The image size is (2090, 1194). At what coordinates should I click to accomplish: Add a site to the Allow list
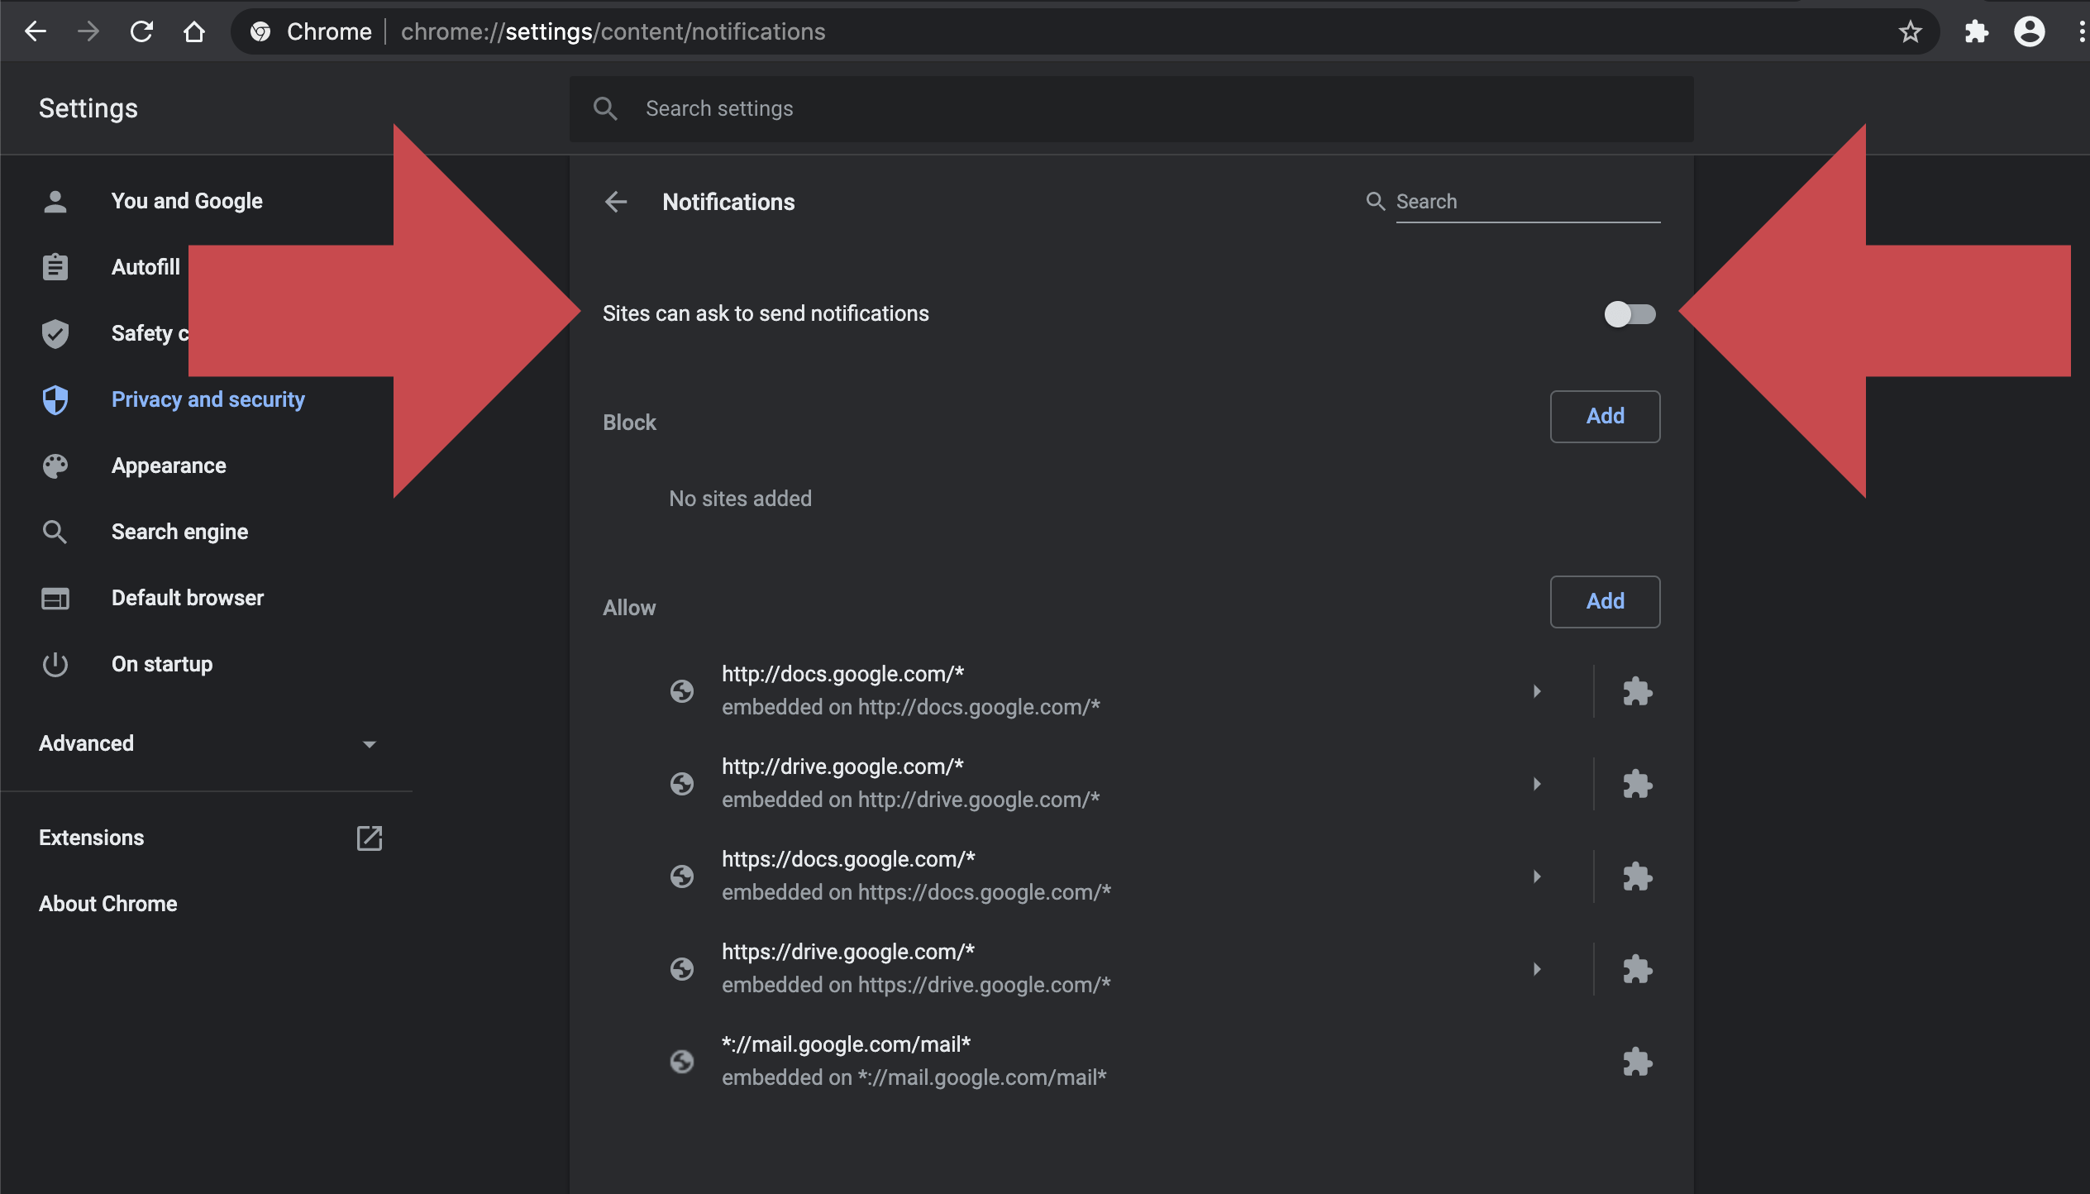1605,601
